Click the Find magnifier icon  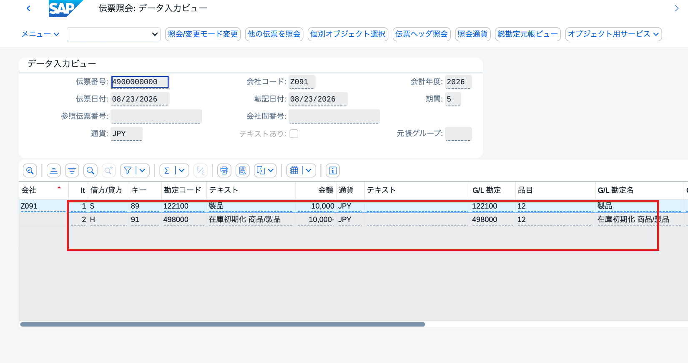[90, 170]
